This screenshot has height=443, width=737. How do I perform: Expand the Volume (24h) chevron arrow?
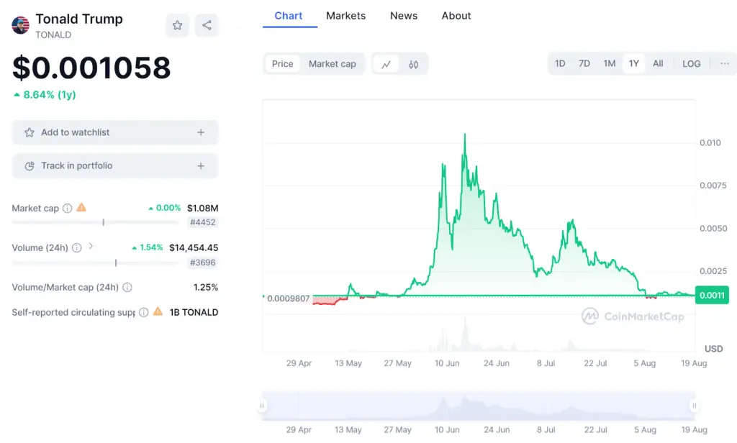[91, 246]
